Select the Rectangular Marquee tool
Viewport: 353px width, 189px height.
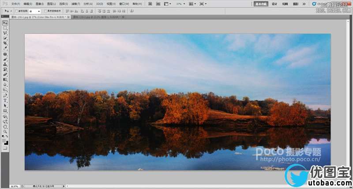coord(5,28)
